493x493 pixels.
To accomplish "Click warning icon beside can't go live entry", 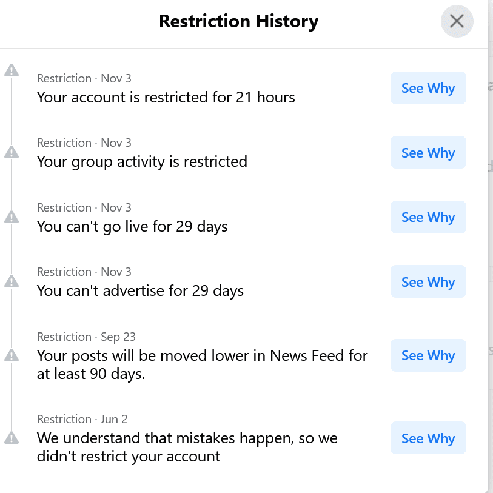I will coord(12,217).
